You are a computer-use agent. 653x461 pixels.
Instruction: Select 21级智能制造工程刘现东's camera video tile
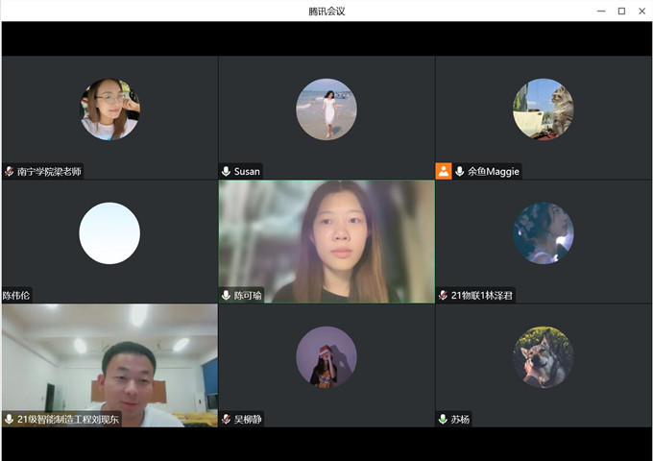point(109,360)
